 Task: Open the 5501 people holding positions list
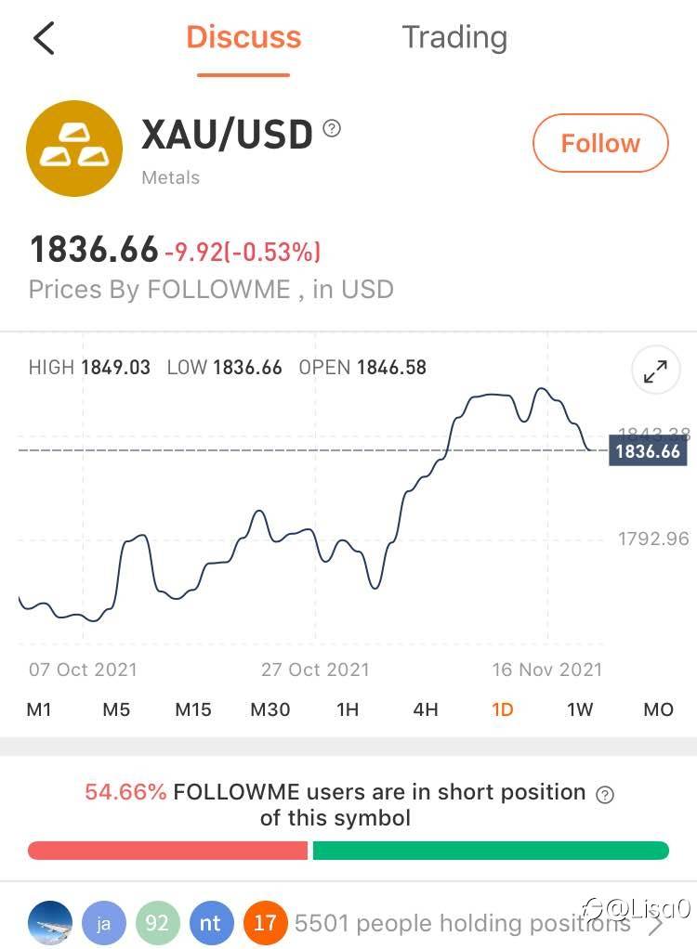click(462, 923)
